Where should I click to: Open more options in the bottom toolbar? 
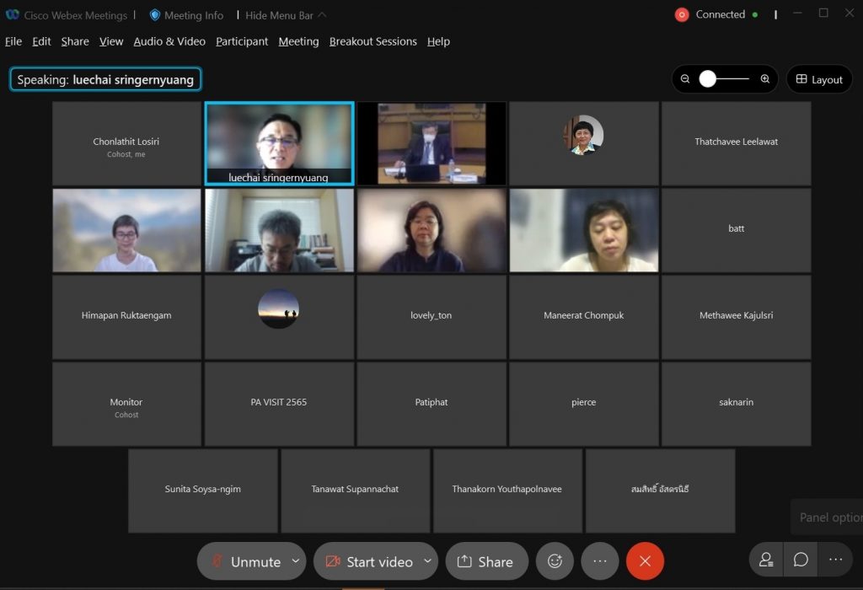[600, 561]
